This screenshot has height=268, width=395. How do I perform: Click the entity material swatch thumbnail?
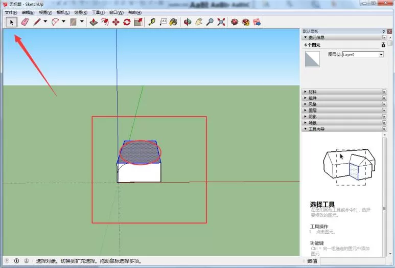tap(312, 59)
